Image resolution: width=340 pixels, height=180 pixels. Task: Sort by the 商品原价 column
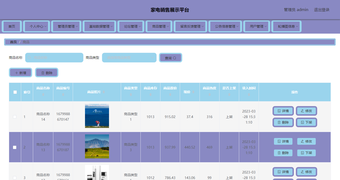(x=170, y=95)
